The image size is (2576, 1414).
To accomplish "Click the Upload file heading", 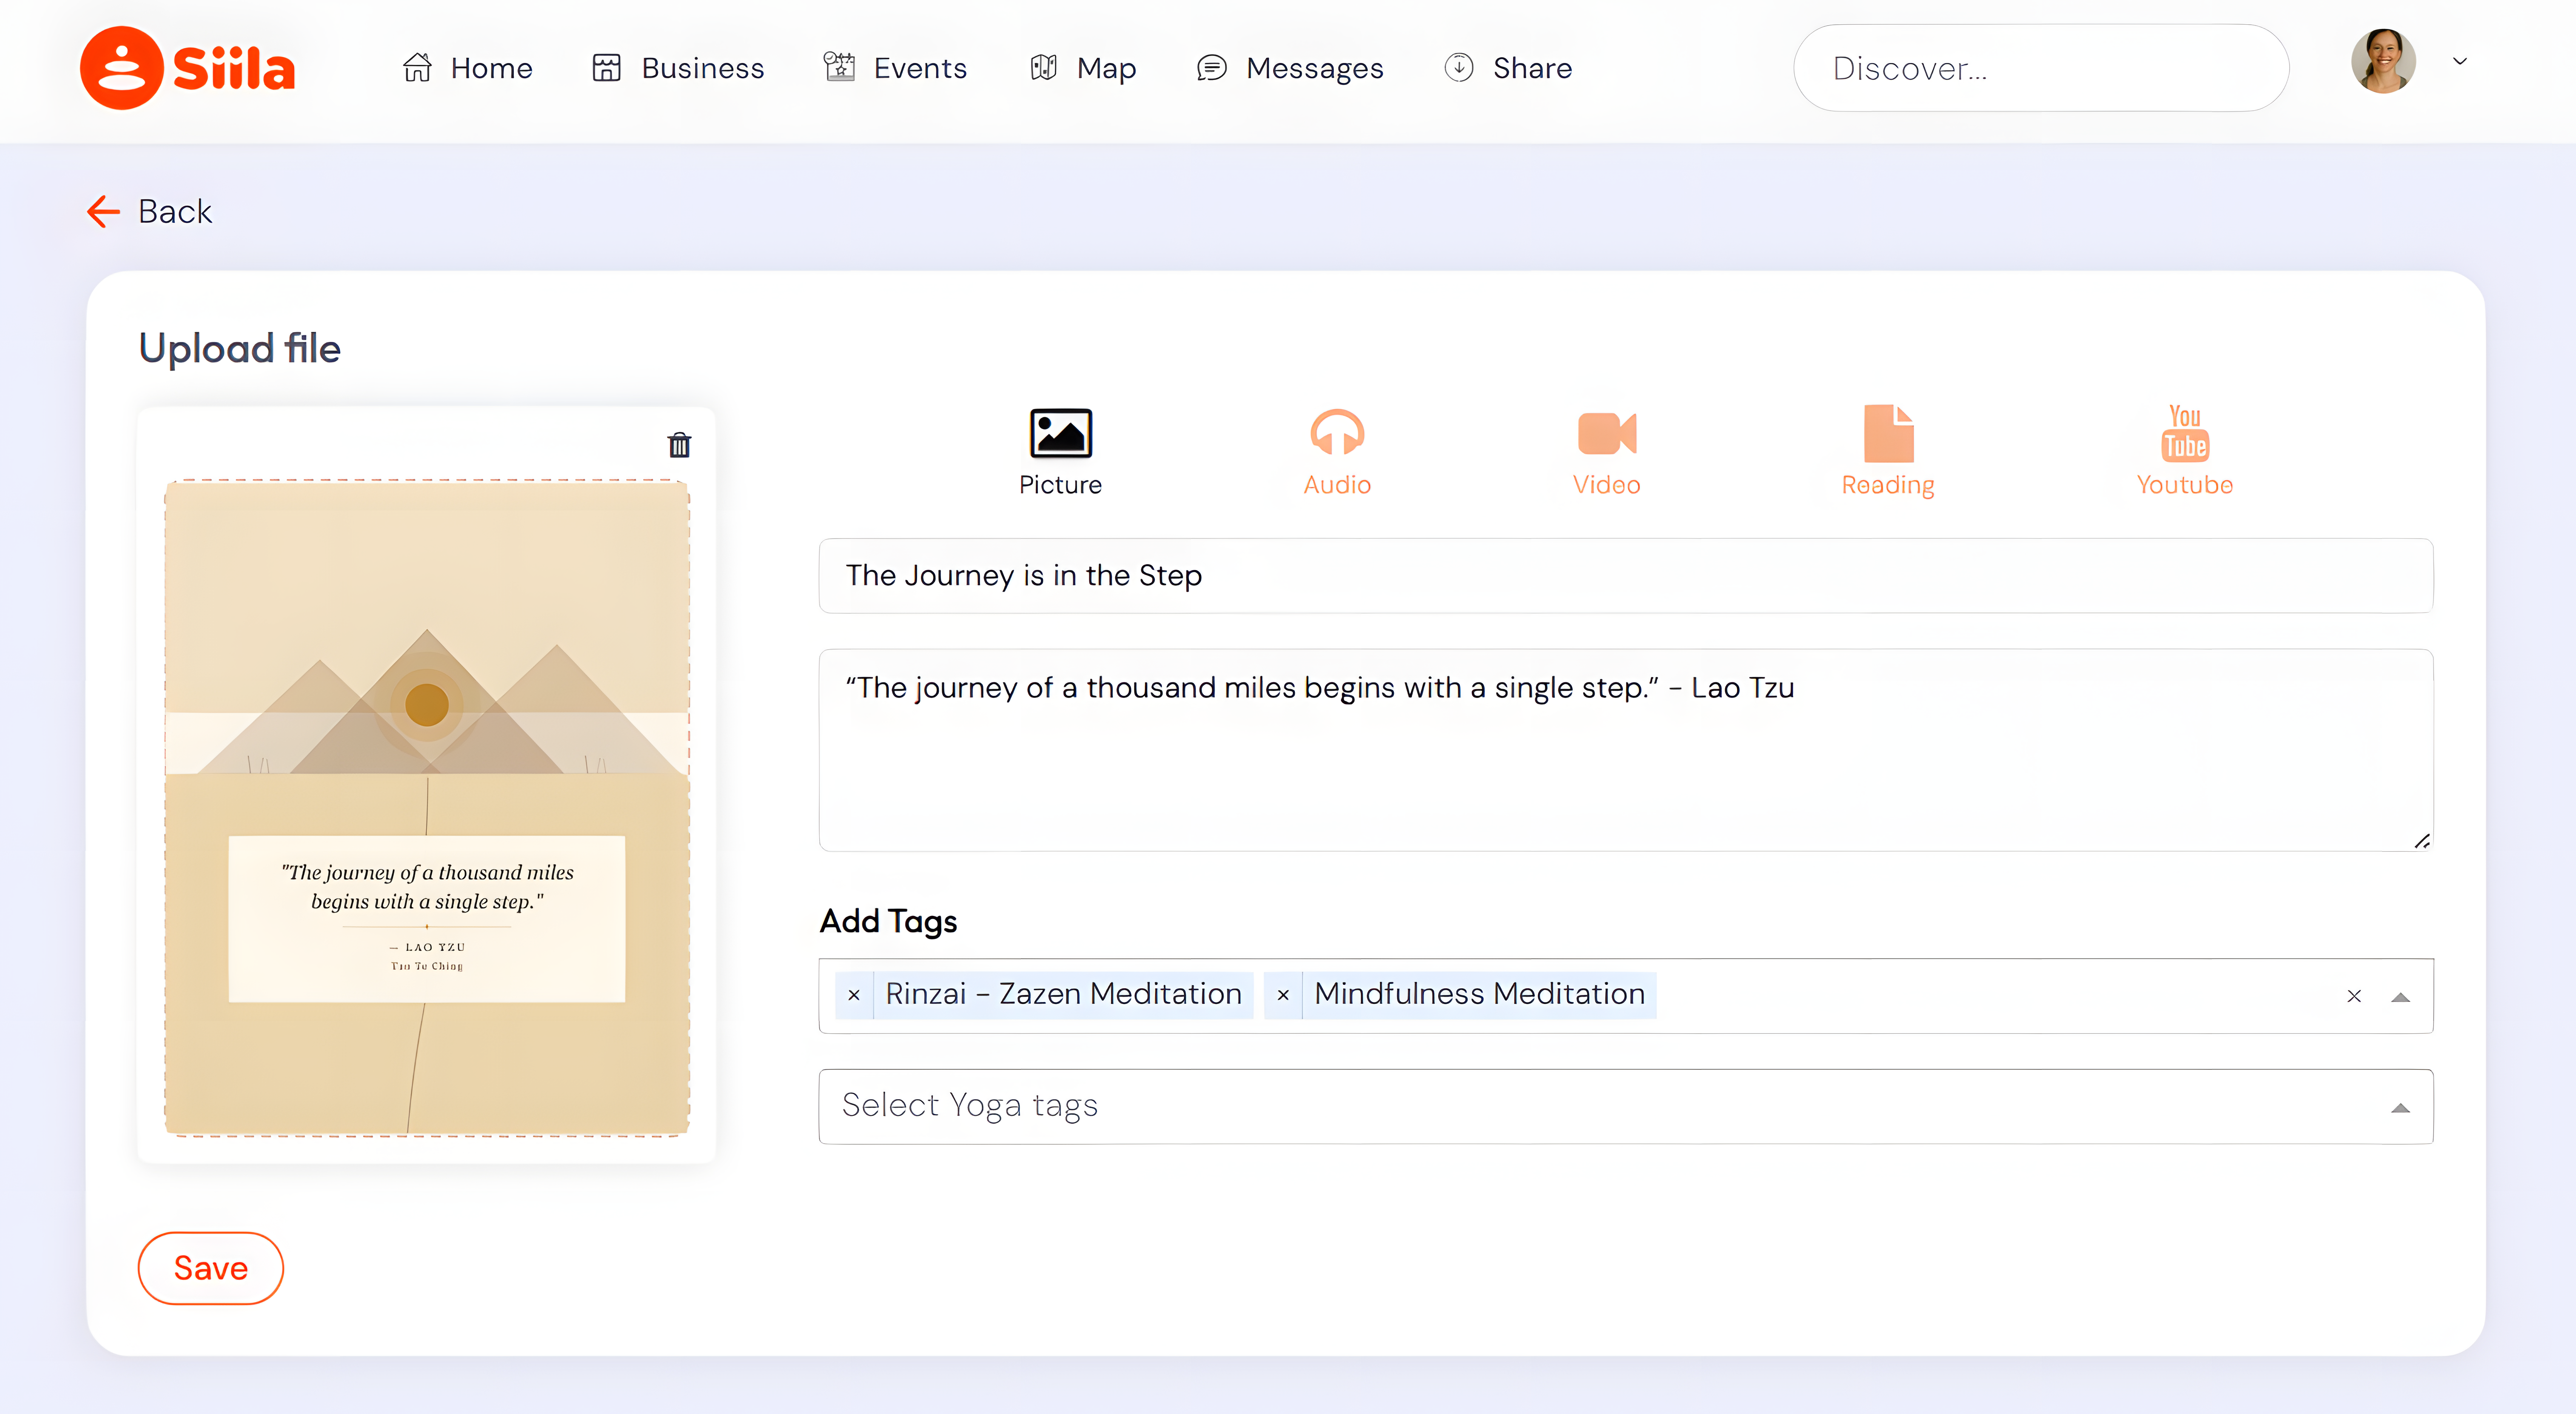I will (x=240, y=348).
